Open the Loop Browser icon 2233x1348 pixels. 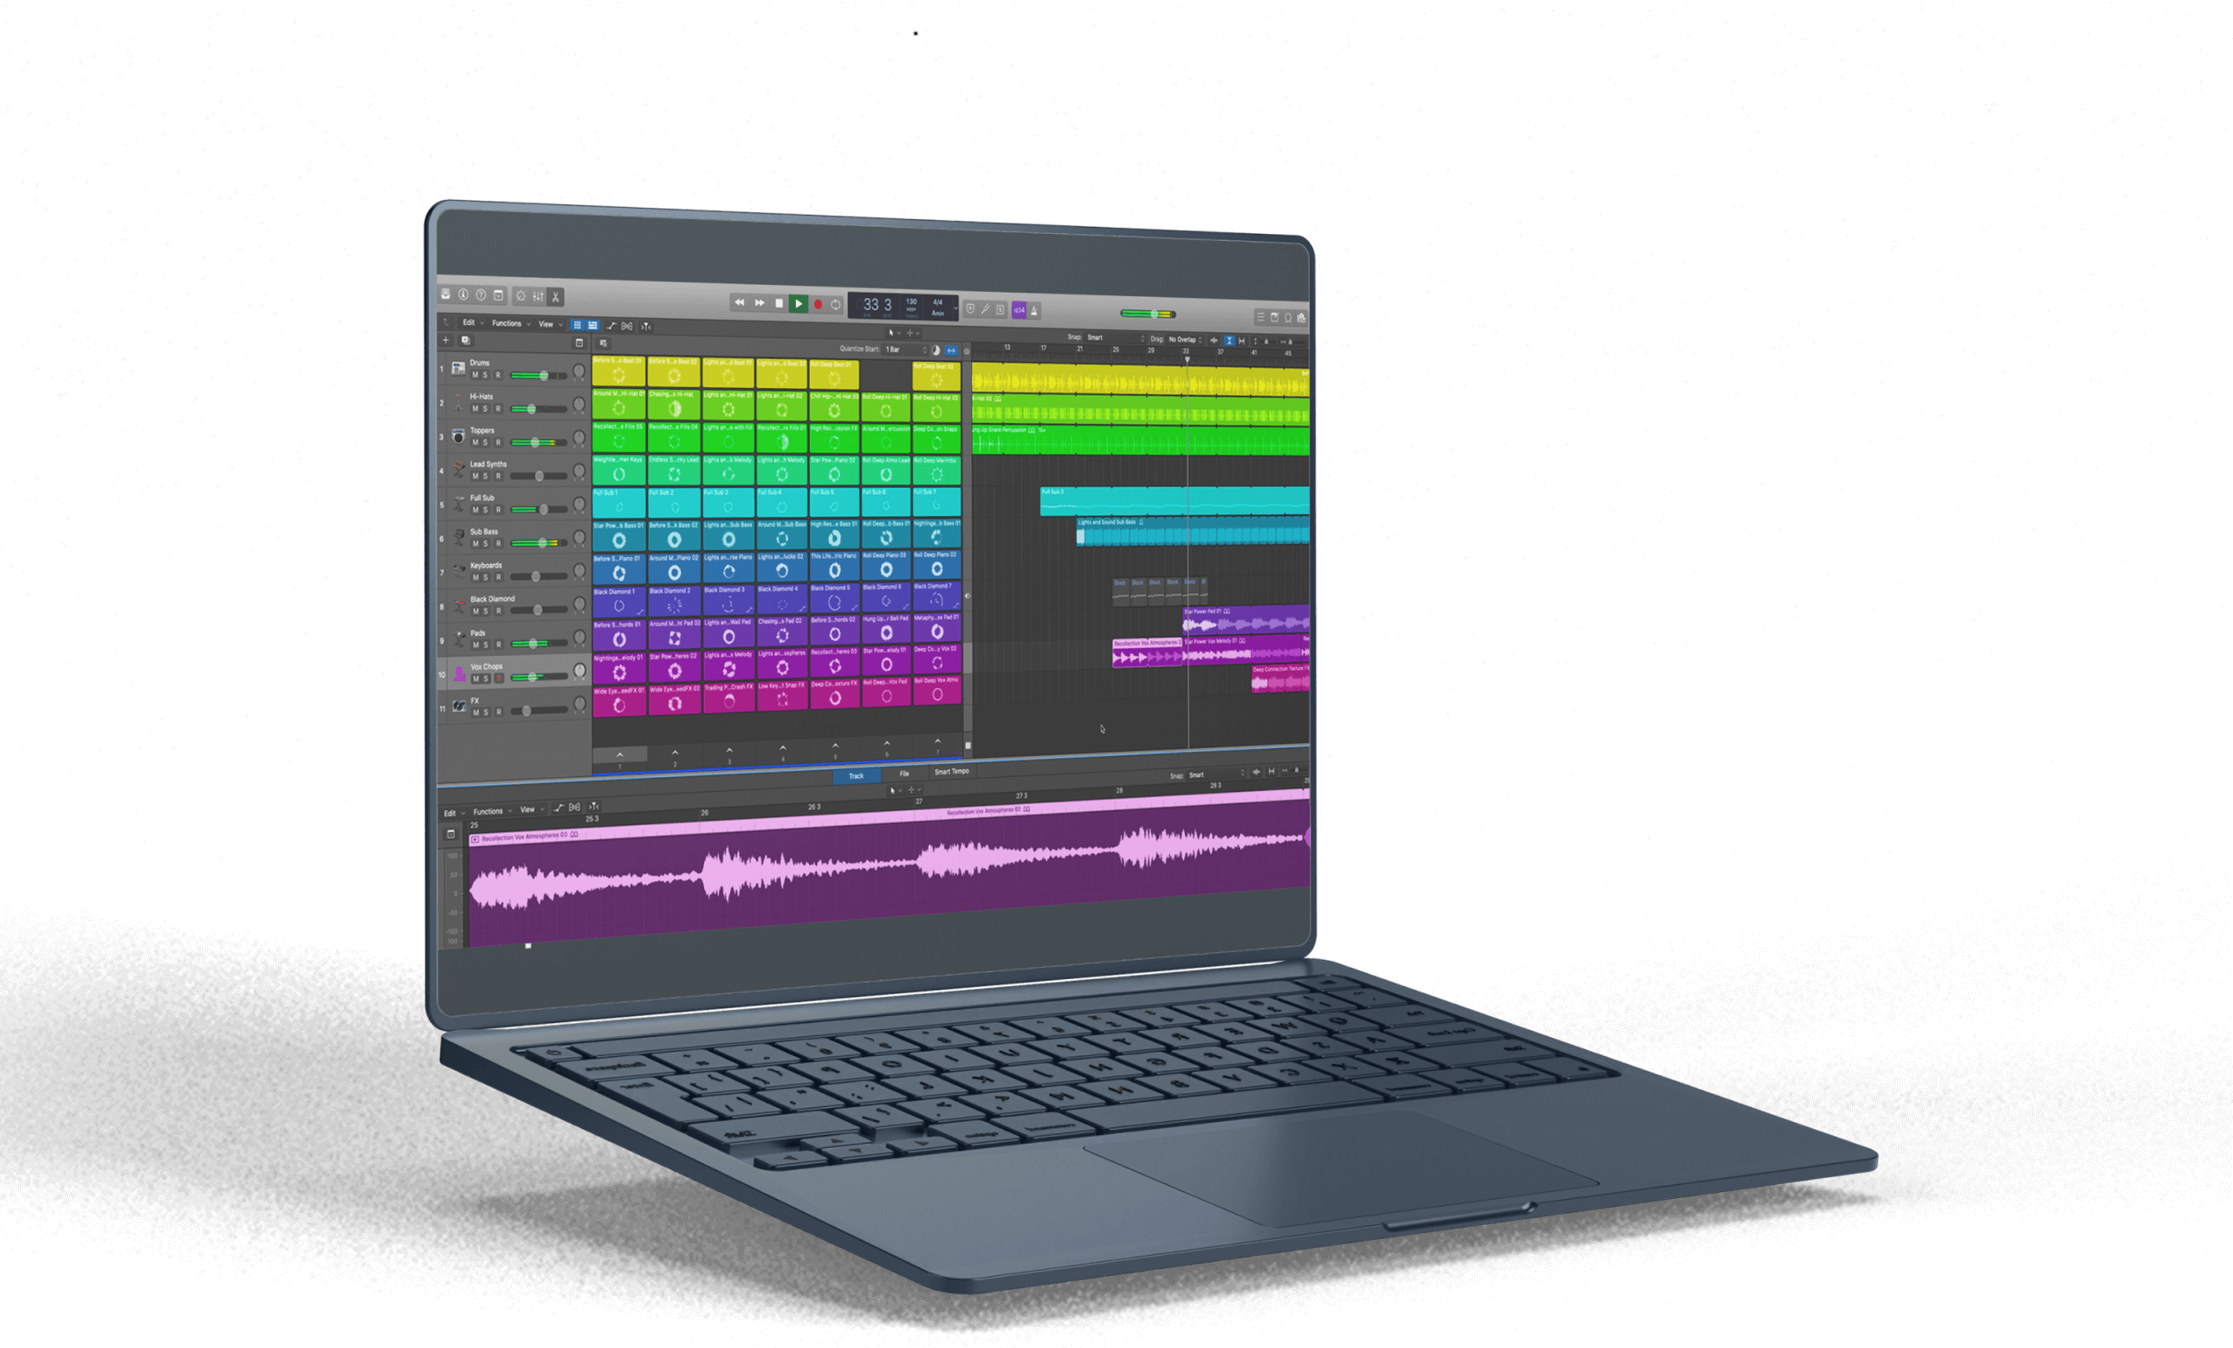(1288, 317)
